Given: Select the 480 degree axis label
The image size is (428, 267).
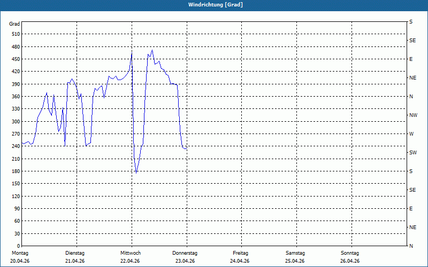Looking at the screenshot, I should click(16, 46).
